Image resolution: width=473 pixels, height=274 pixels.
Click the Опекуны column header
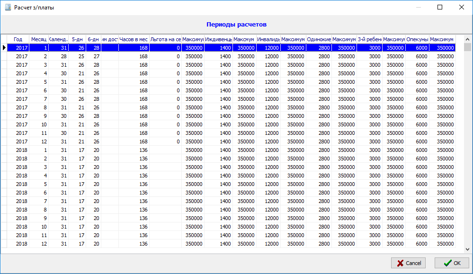tap(417, 39)
